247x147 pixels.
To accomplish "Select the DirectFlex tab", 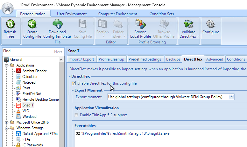I will point(193,59).
